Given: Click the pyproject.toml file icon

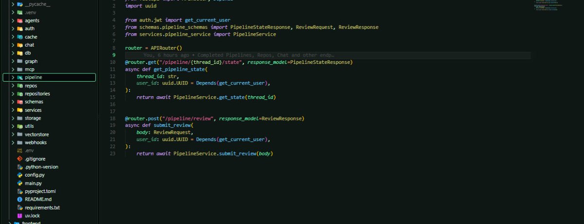Looking at the screenshot, I should (20, 191).
